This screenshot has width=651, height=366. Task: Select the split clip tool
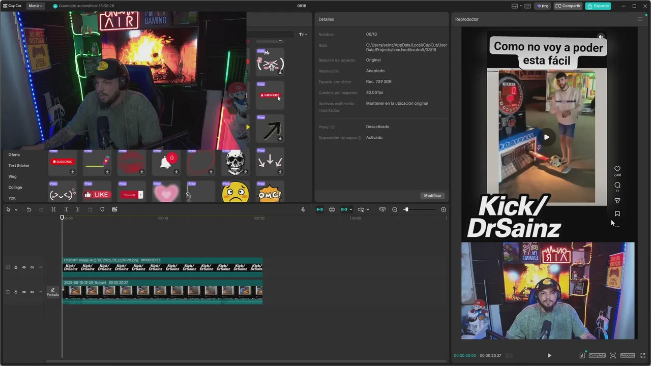[53, 209]
